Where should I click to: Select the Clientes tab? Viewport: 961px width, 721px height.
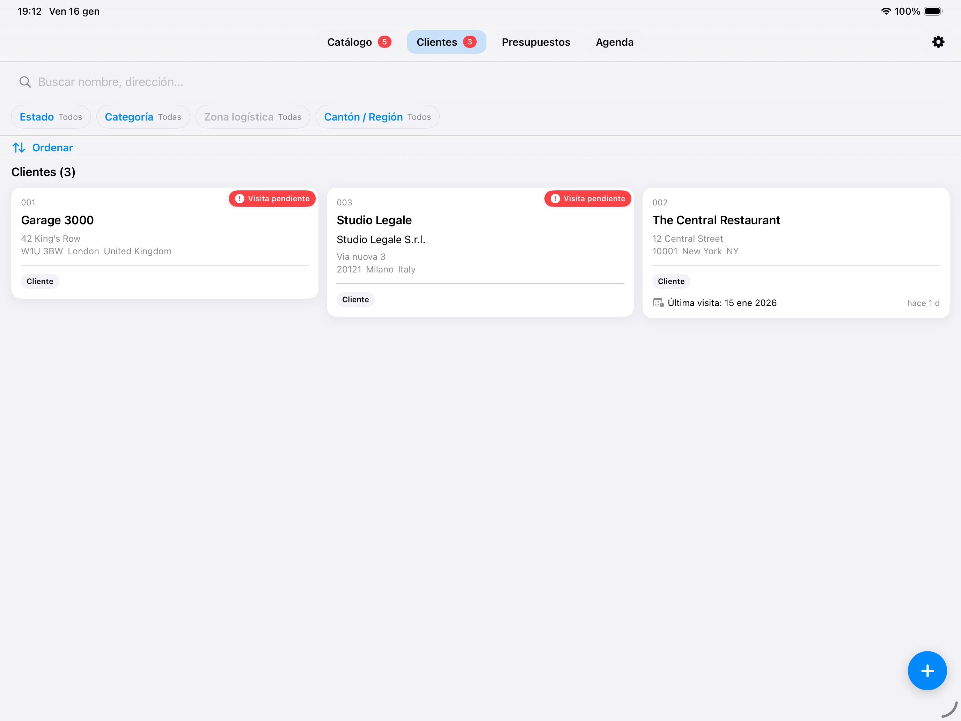[x=446, y=42]
